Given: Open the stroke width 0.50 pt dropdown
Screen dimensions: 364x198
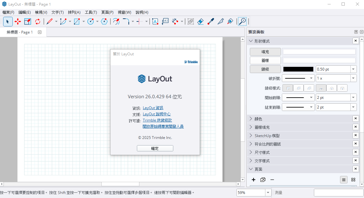Looking at the screenshot, I should click(353, 69).
